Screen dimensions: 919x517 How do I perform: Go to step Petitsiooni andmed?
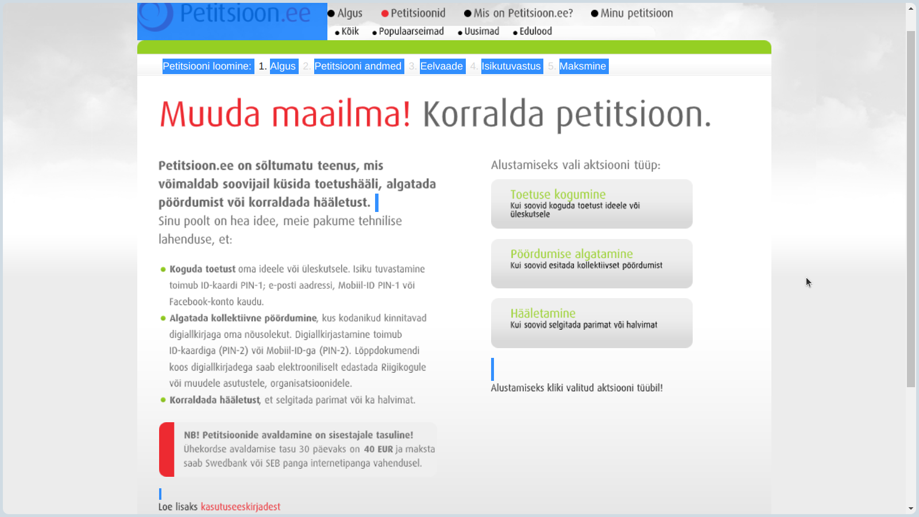358,66
